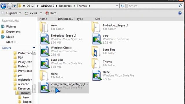Select the Themes folder in tree
This screenshot has height=104, width=185.
tap(23, 93)
